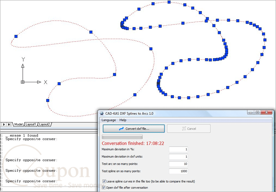Viewport: 276px width, 192px height.
Task: Edit Maximum deviation in dxf units field
Action: point(178,157)
